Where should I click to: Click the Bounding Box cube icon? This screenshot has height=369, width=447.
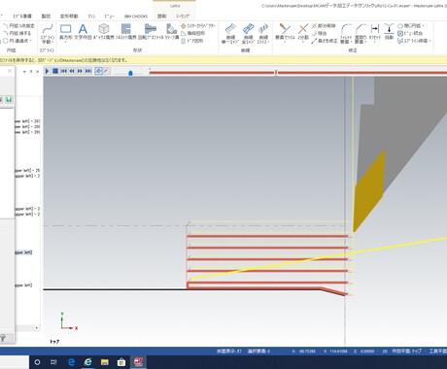[104, 29]
